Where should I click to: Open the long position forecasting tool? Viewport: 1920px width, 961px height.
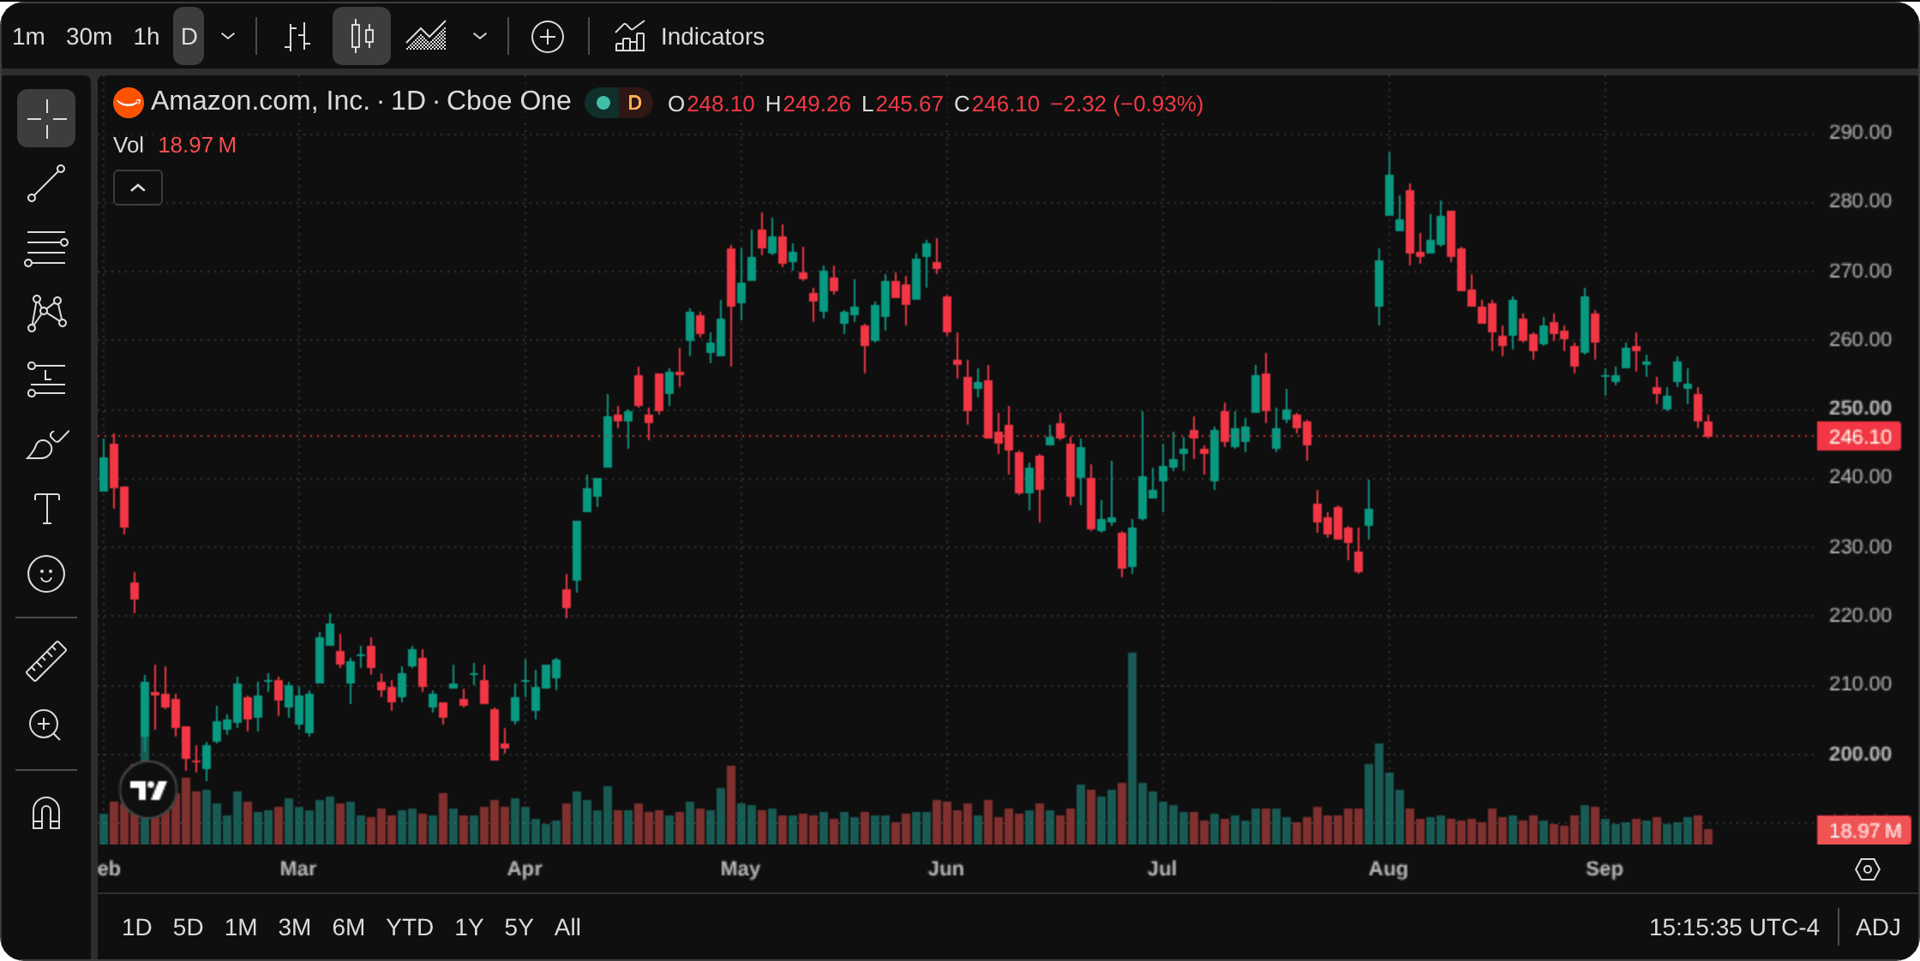coord(46,379)
